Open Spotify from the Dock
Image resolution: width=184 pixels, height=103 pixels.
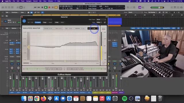124,98
